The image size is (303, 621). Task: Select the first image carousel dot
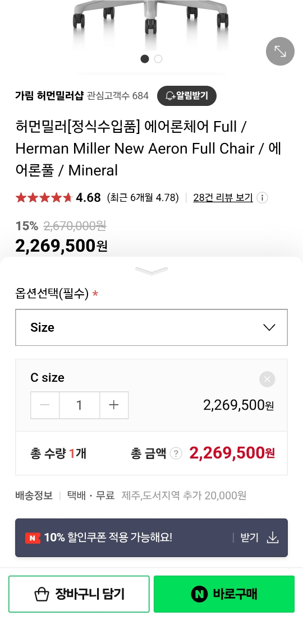(x=145, y=59)
